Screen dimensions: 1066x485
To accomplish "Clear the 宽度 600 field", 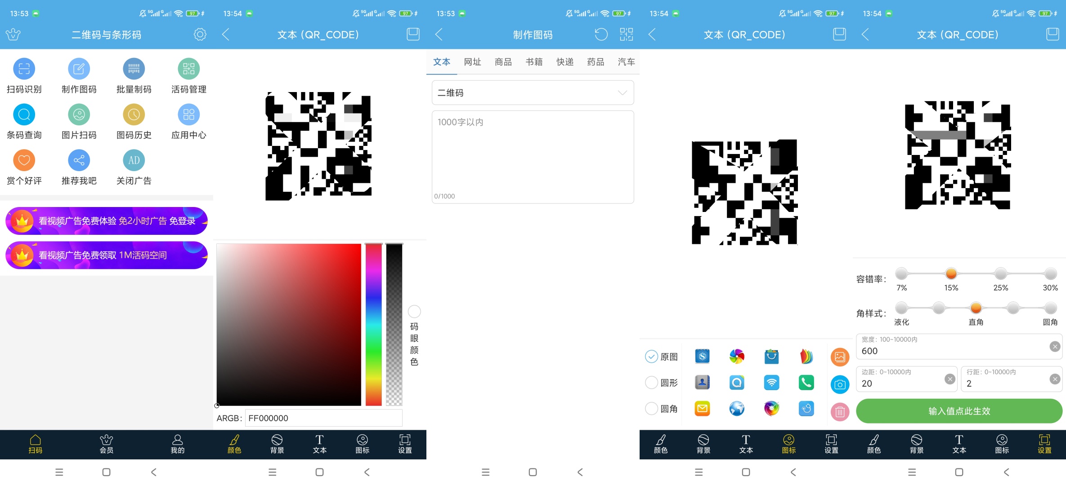I will pos(1055,347).
